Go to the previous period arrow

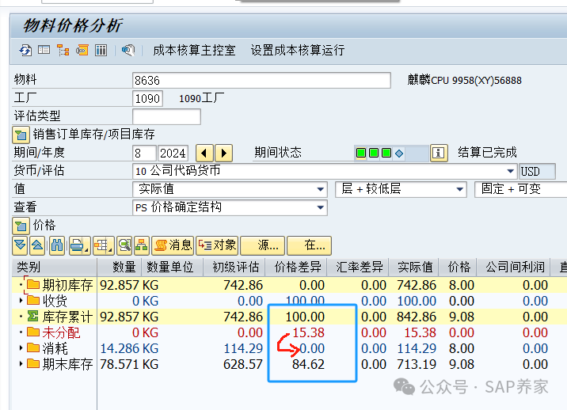pyautogui.click(x=204, y=154)
